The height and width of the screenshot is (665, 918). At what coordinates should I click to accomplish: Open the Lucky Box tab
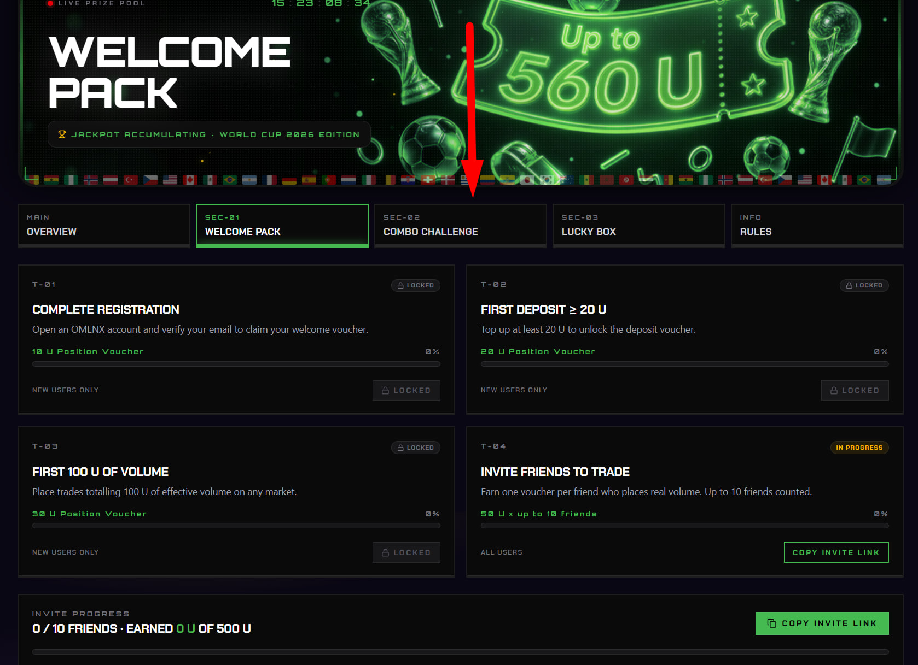tap(639, 226)
